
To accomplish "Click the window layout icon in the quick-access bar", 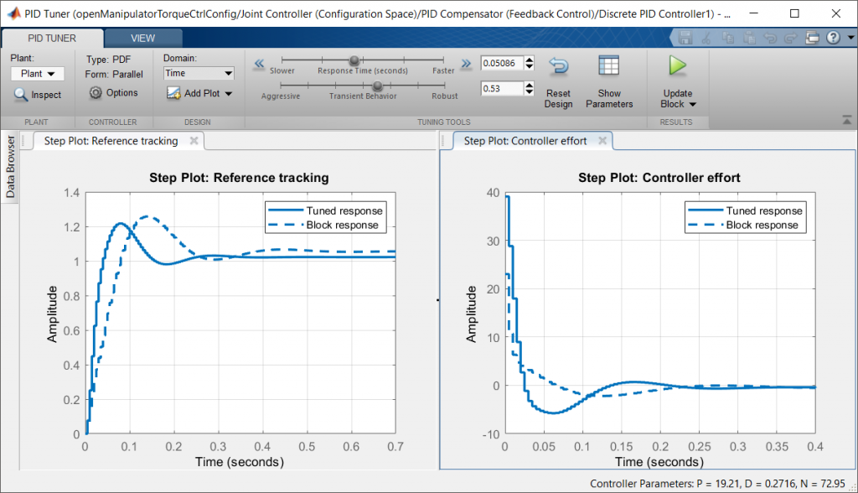I will [x=811, y=38].
